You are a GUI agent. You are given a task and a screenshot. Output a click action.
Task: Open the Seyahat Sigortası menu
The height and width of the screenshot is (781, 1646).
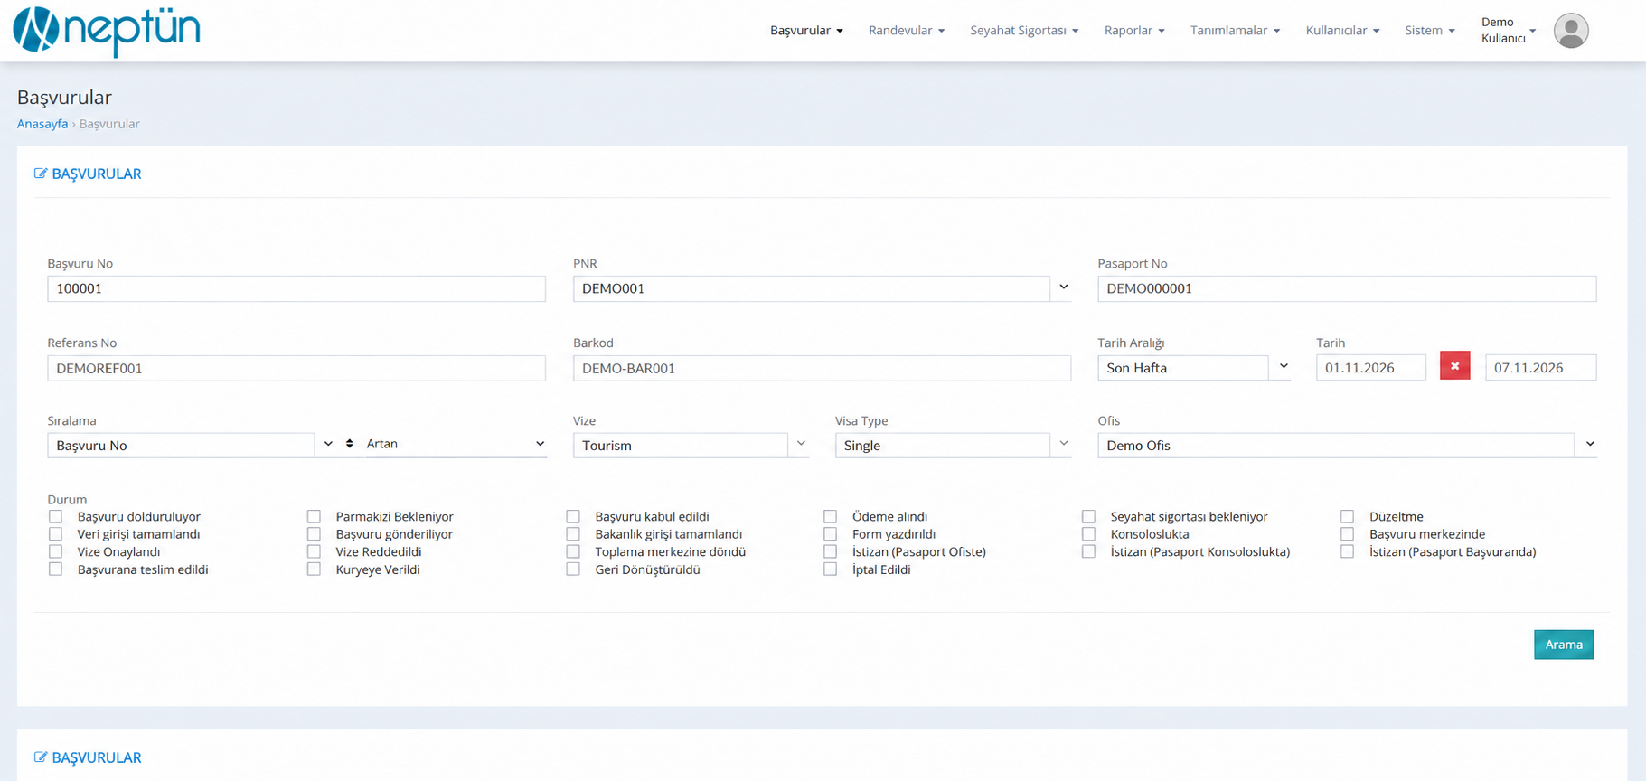[1024, 31]
